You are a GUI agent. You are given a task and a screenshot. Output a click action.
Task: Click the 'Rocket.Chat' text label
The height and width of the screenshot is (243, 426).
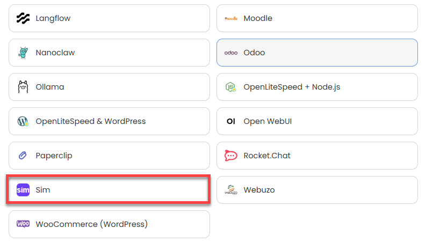[x=267, y=156]
